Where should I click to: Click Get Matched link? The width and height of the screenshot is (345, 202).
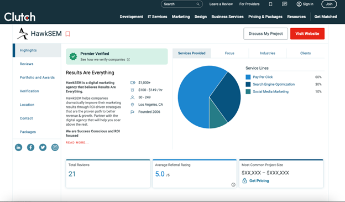[x=326, y=17]
